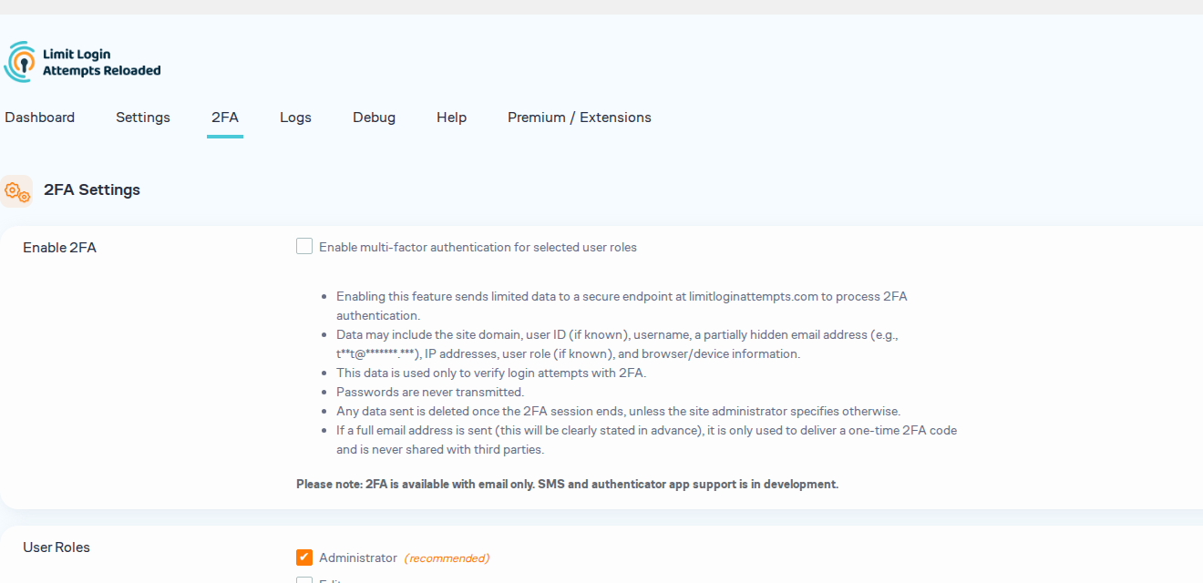The height and width of the screenshot is (583, 1203).
Task: Tick the partially visible checkbox below Administrator
Action: (x=304, y=580)
